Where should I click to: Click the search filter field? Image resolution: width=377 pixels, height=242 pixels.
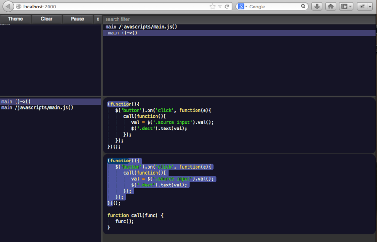point(239,19)
